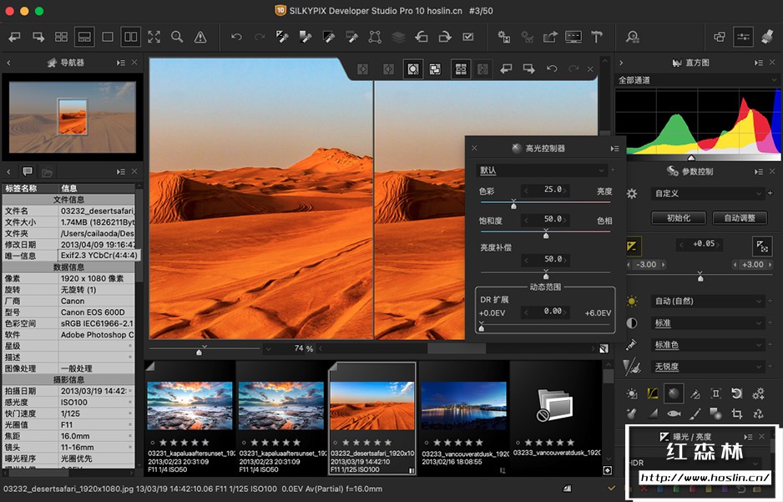This screenshot has width=783, height=502.
Task: Select the fish-eye lens correction icon
Action: coord(674,413)
